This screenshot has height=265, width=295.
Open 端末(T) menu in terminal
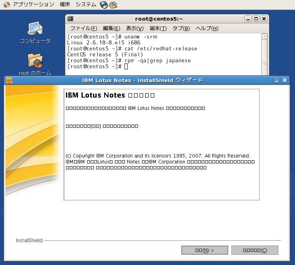tap(158, 28)
